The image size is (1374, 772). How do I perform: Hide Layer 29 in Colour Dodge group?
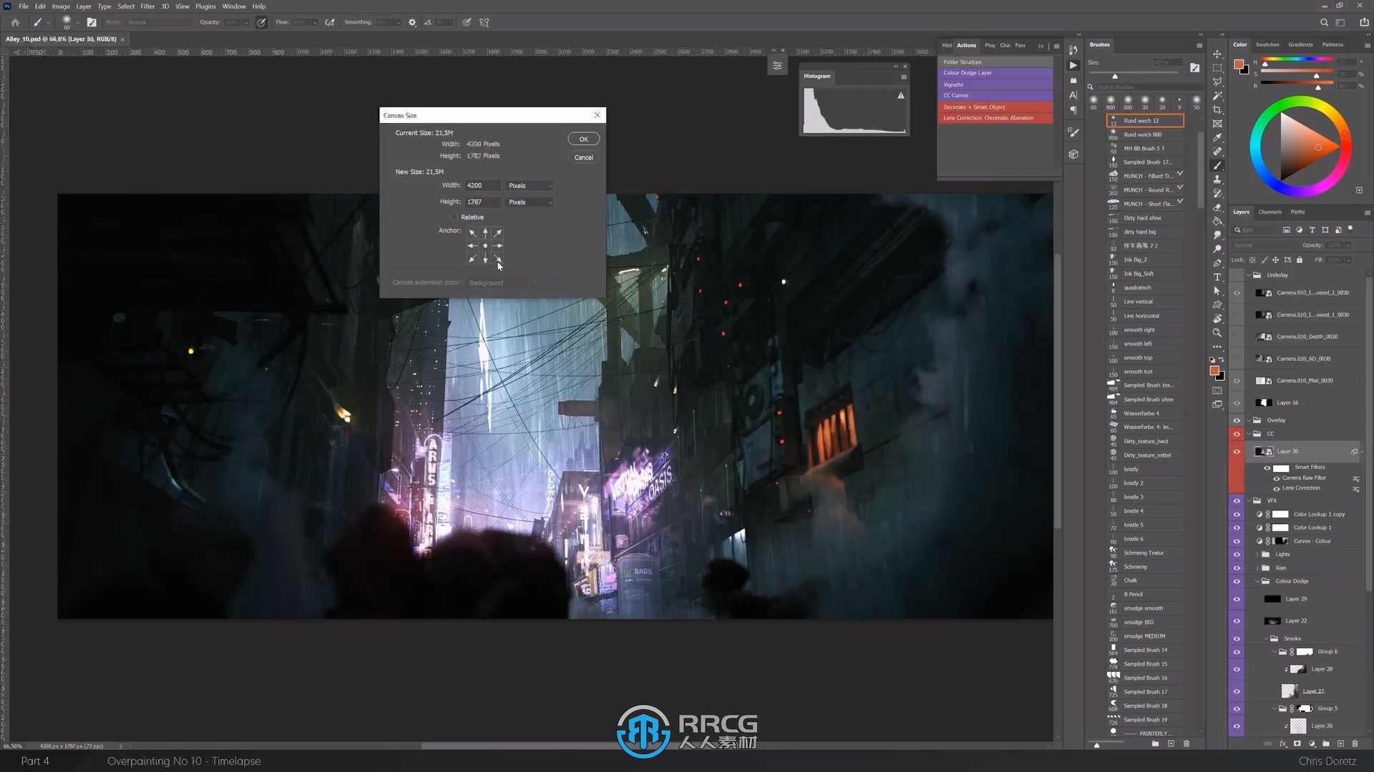click(x=1237, y=600)
